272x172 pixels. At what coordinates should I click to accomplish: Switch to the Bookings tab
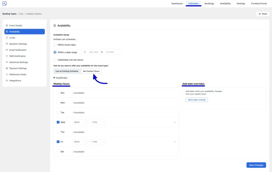[209, 3]
